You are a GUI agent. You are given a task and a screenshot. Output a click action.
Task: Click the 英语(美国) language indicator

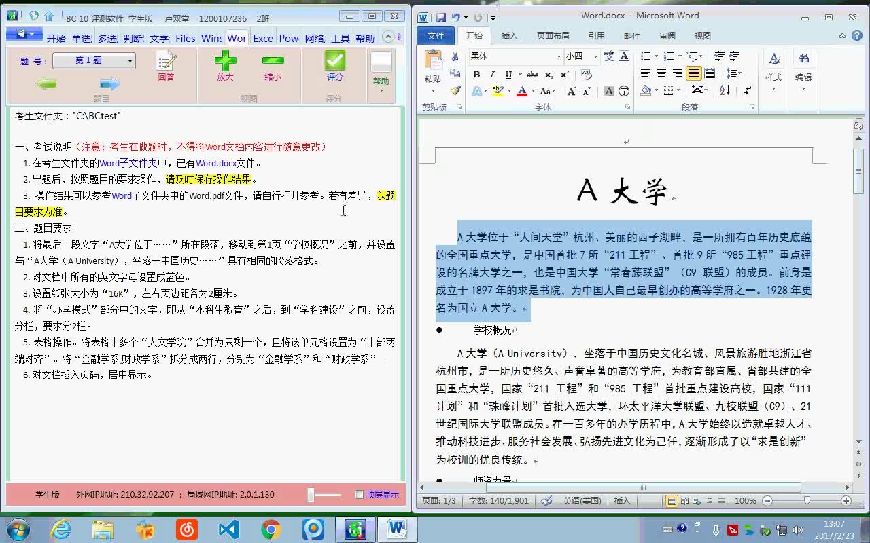582,501
